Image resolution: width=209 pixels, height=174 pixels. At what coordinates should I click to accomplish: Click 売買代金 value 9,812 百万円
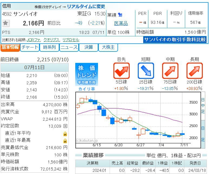54,112
